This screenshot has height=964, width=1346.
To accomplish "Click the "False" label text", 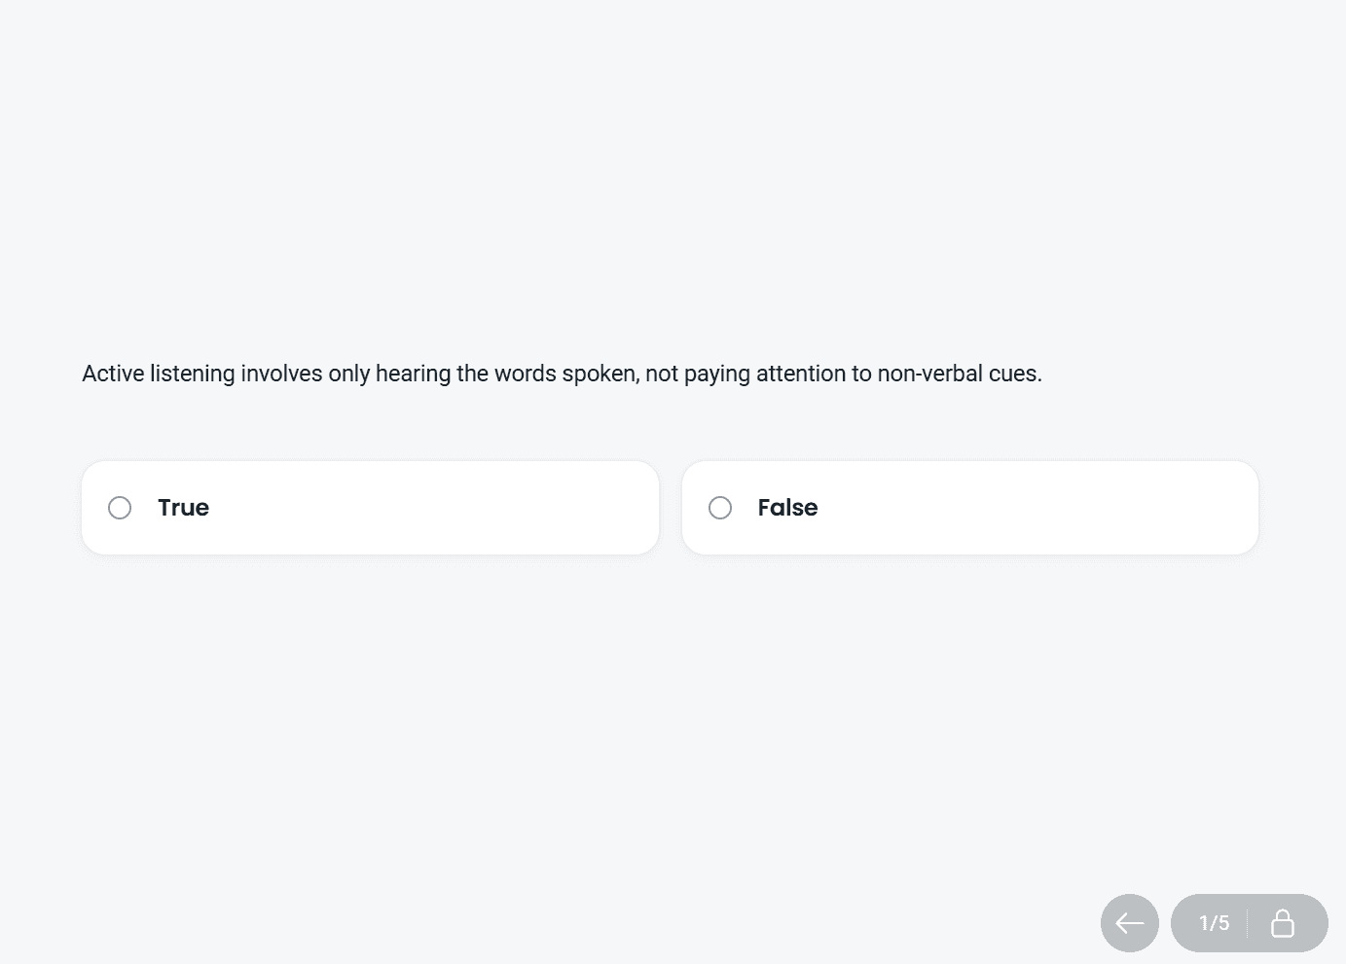I will (x=787, y=508).
